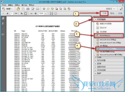
Task: Choose Microsoft PowerPoint 演示文稿 export option
Action: click(109, 55)
